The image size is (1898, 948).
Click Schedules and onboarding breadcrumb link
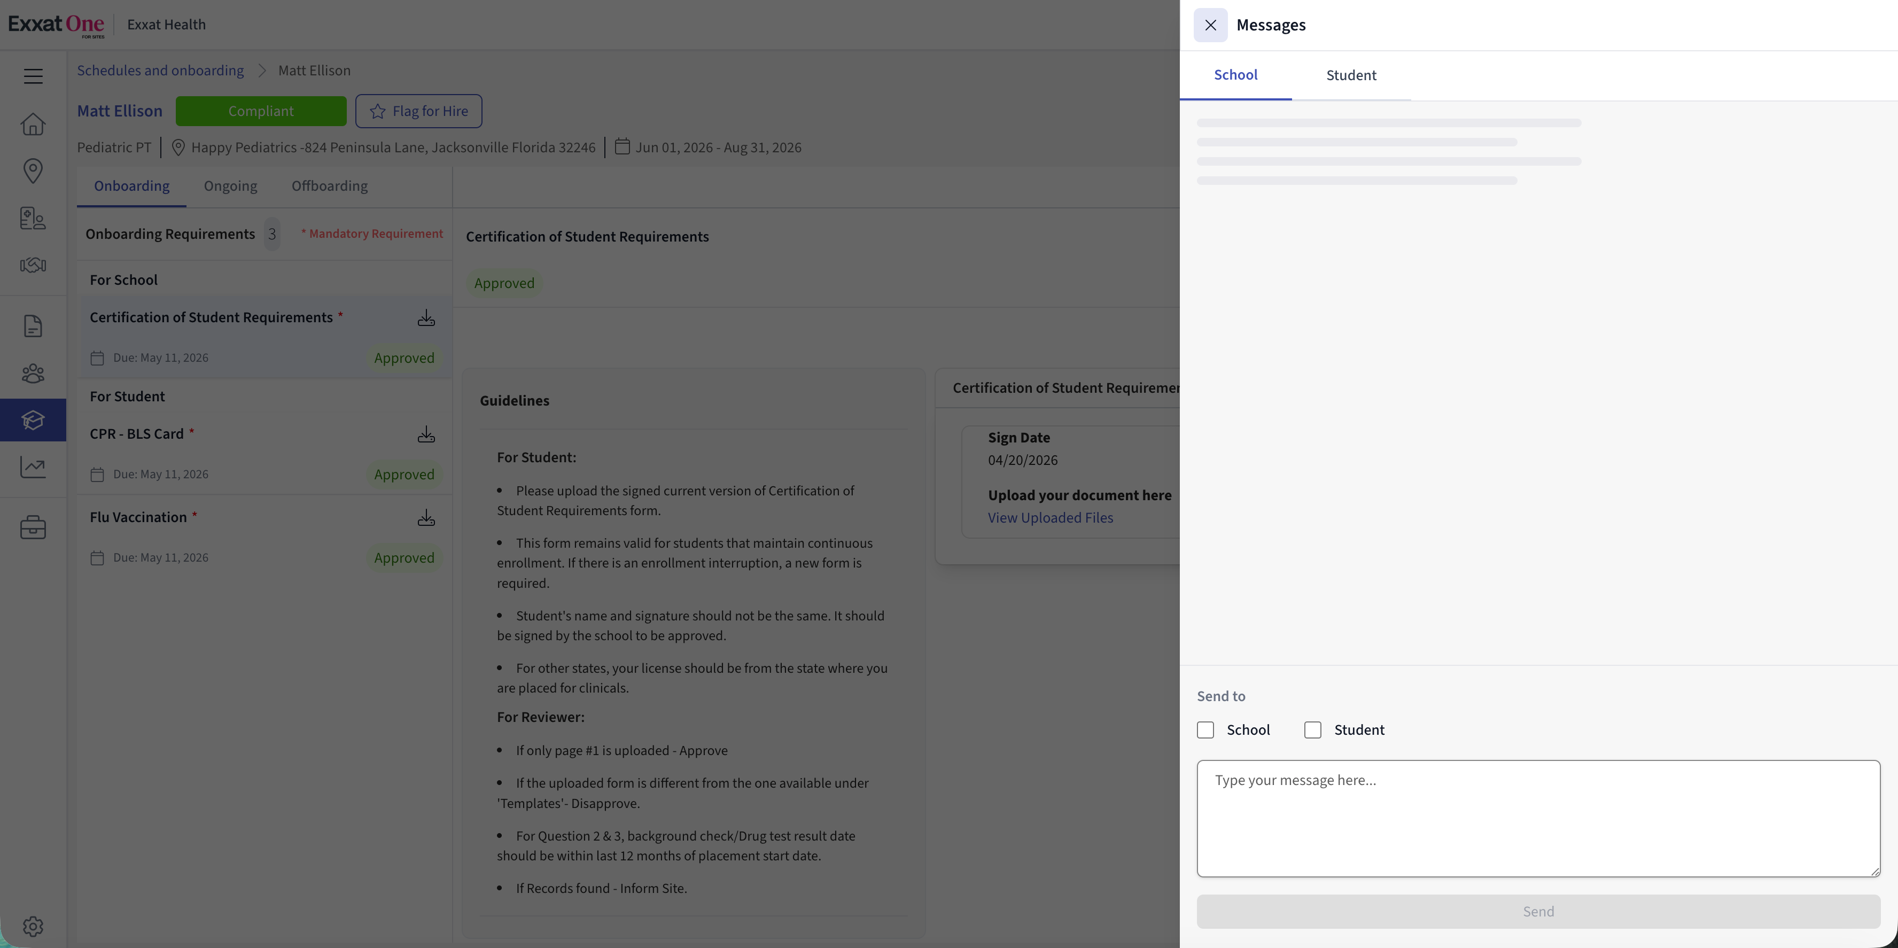160,71
